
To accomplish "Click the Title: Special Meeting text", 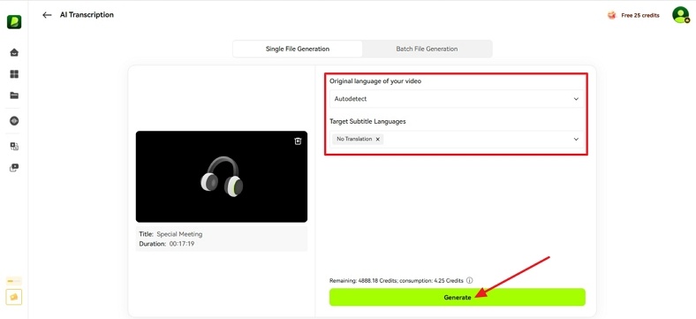I will [x=170, y=234].
